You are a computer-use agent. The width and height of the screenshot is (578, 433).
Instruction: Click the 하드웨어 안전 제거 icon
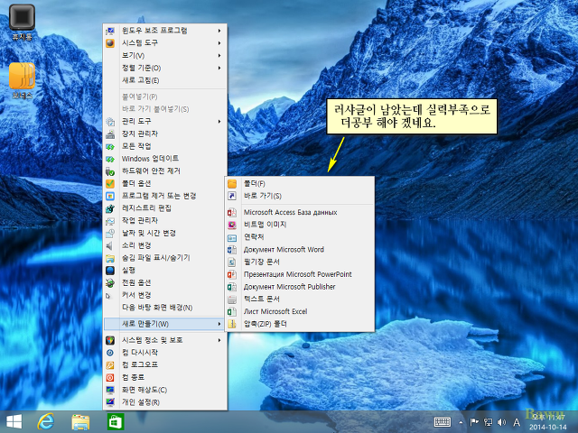pyautogui.click(x=110, y=171)
